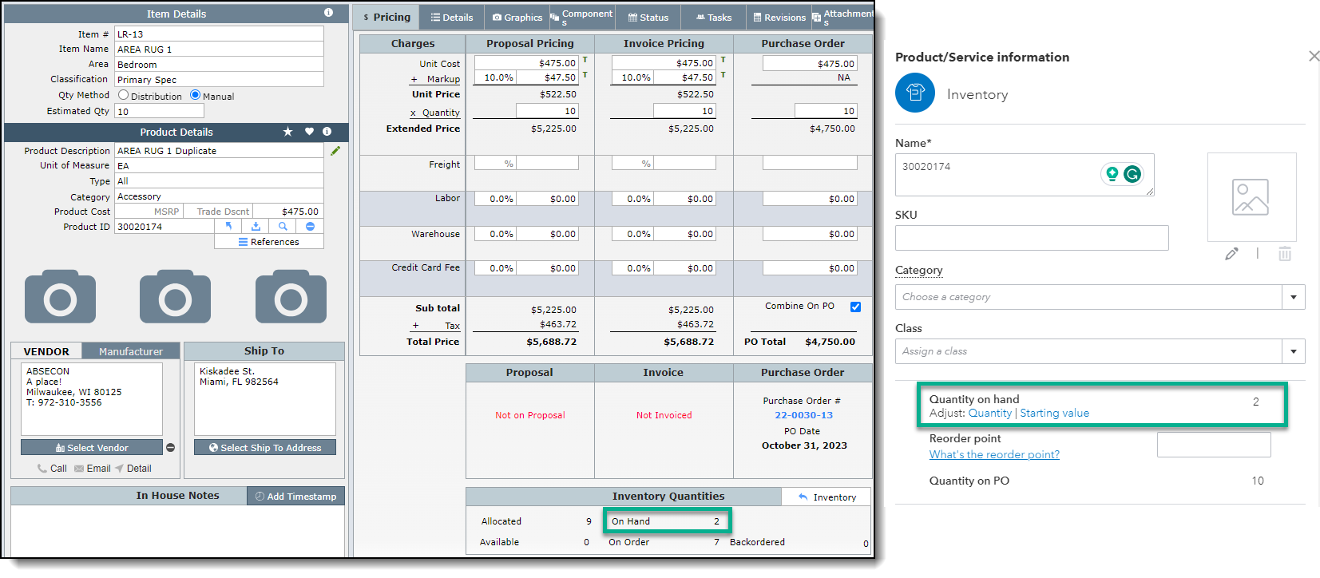This screenshot has width=1320, height=578.
Task: Click the Inventory button in Inventory Quantities
Action: tap(826, 497)
